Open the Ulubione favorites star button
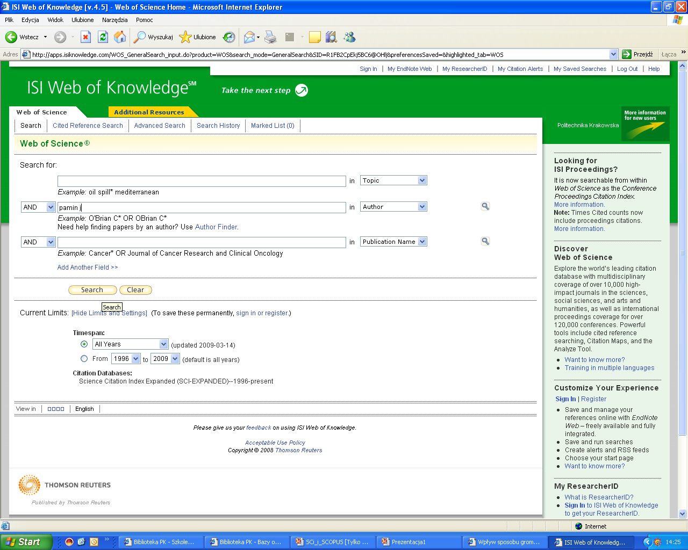The image size is (688, 550). pyautogui.click(x=197, y=37)
